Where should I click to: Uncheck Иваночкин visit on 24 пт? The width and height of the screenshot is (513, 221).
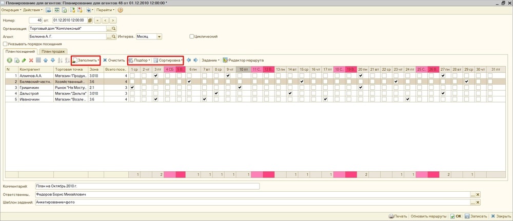click(408, 99)
